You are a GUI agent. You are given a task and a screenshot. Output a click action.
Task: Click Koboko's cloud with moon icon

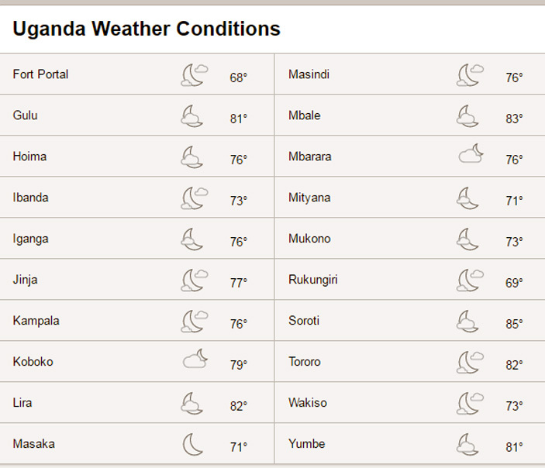point(195,359)
